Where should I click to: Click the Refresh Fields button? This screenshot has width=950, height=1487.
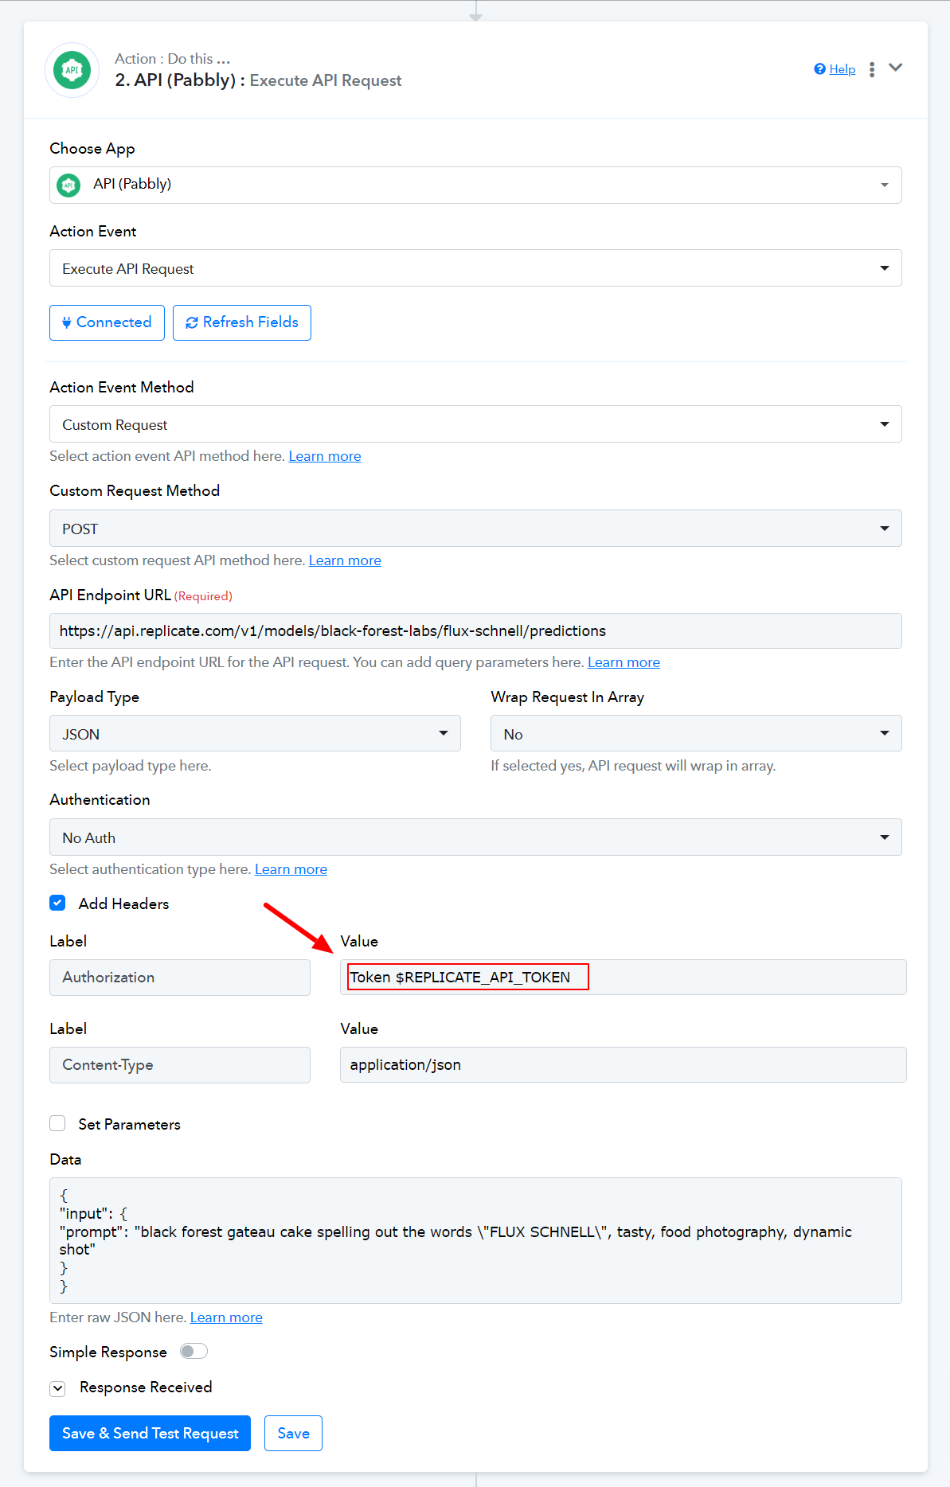(x=242, y=322)
